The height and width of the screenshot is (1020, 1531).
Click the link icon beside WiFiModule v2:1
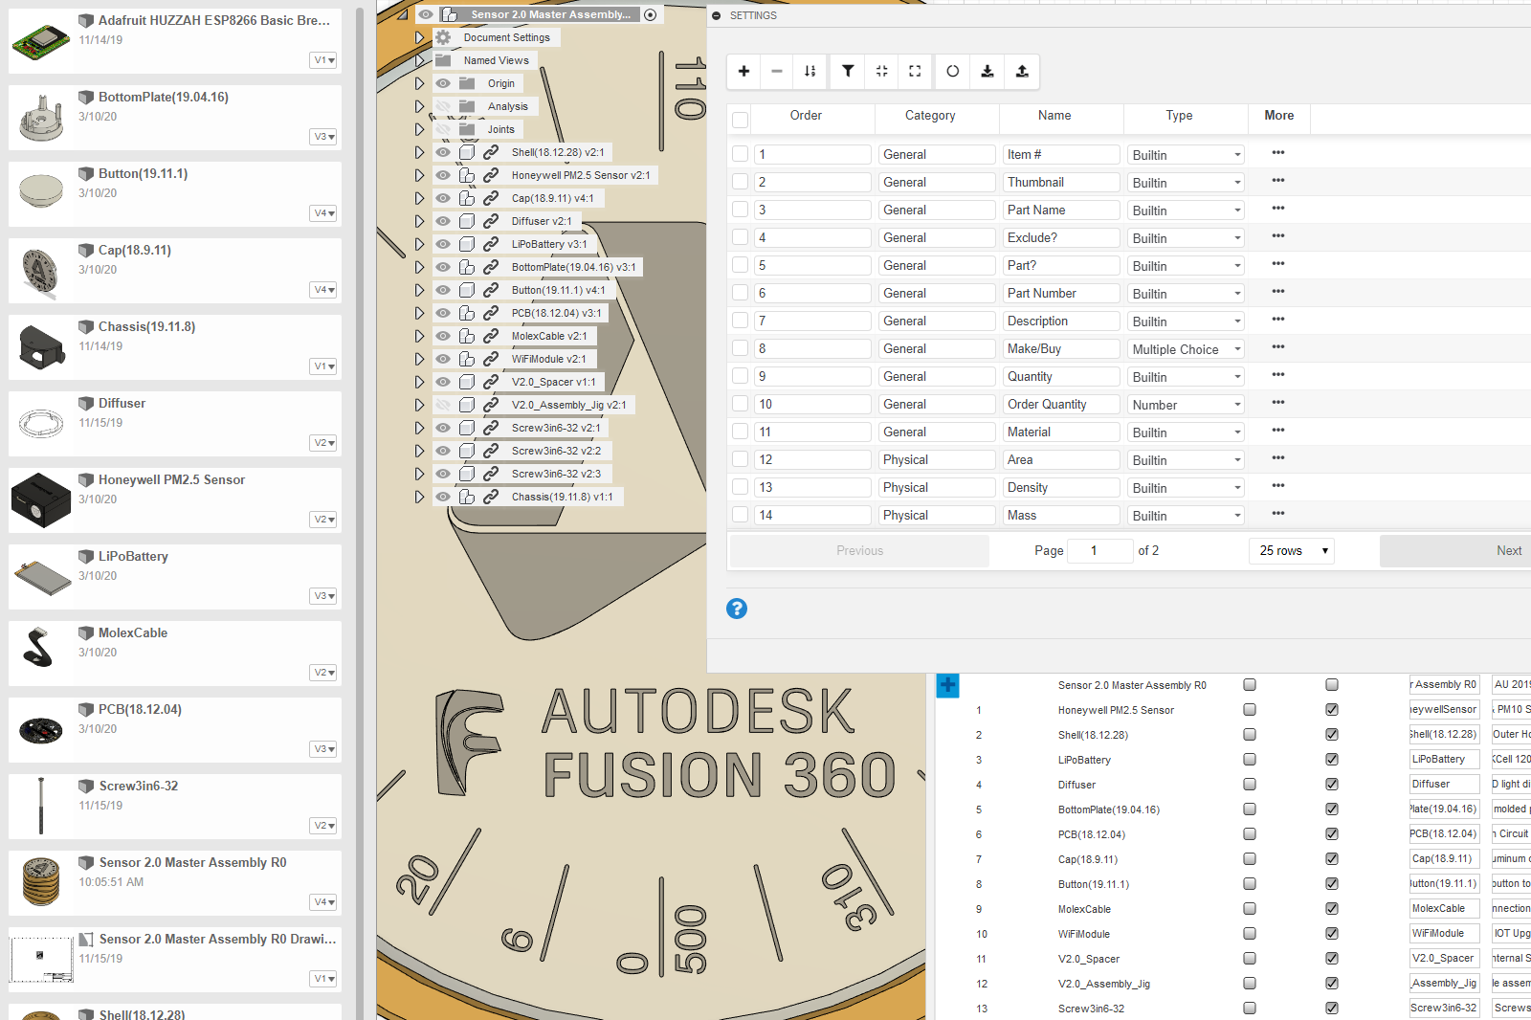tap(491, 359)
